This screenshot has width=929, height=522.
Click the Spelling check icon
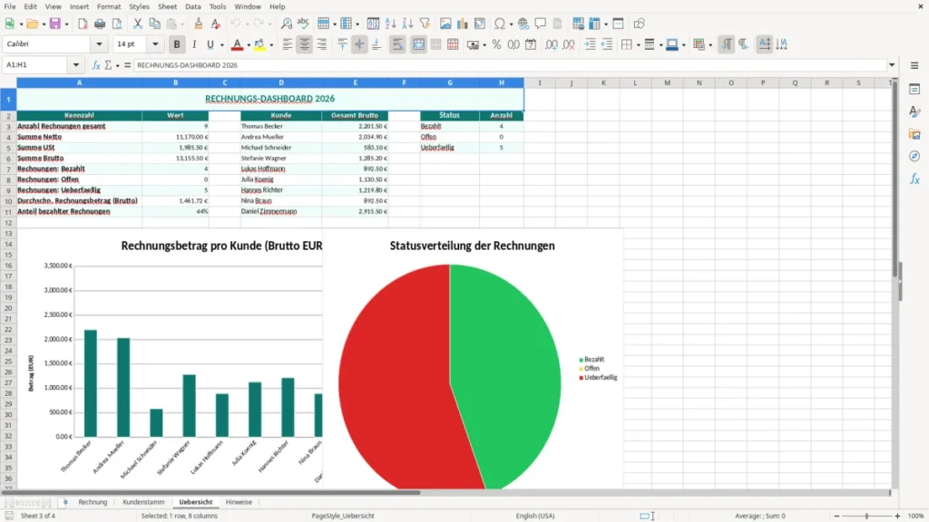303,24
